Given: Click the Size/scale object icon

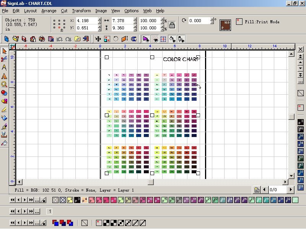Looking at the screenshot, I should tap(107, 39).
